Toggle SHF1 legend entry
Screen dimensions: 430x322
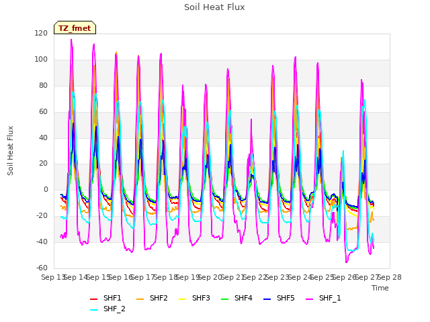(x=105, y=298)
